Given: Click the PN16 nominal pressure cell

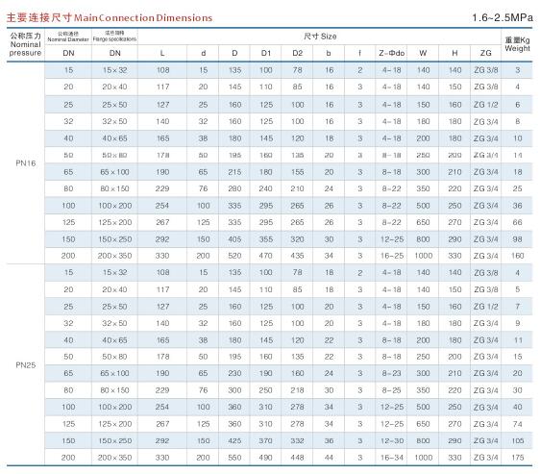Looking at the screenshot, I should point(26,163).
